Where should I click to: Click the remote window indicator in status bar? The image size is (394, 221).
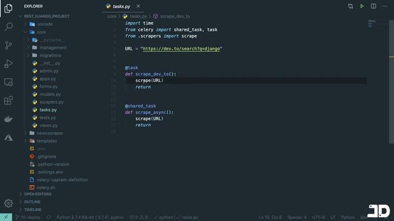[6, 217]
